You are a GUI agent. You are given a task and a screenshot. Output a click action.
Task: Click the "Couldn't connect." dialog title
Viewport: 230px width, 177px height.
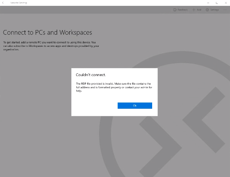(91, 75)
